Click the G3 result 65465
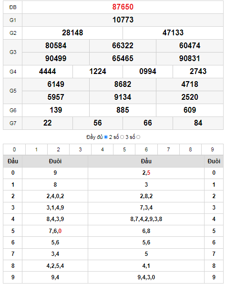This screenshot has width=226, height=285. (123, 59)
